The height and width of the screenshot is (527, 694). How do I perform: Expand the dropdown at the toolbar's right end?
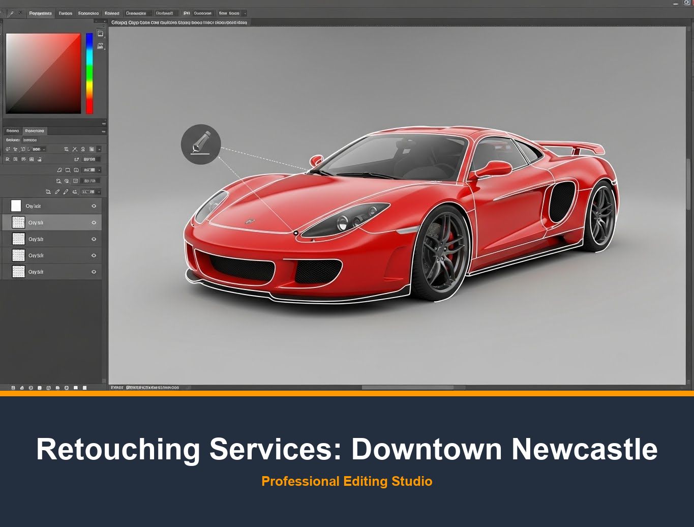(x=246, y=13)
